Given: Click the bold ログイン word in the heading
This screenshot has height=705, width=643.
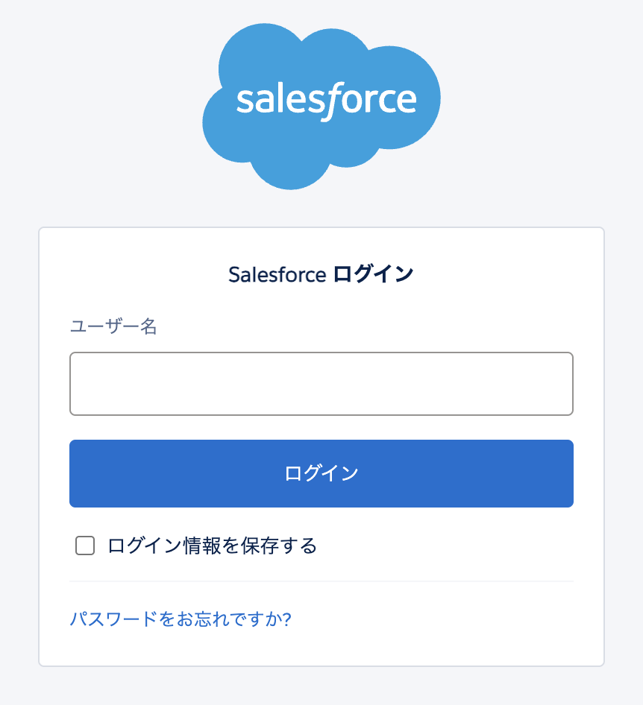Looking at the screenshot, I should point(373,274).
